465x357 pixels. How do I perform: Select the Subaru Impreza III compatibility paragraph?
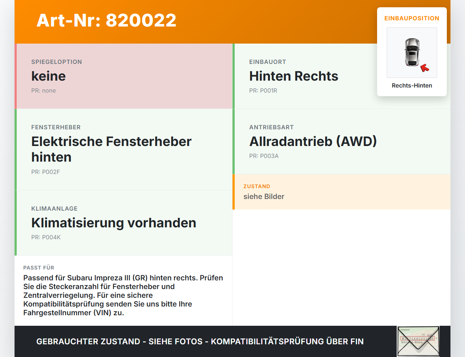click(123, 295)
